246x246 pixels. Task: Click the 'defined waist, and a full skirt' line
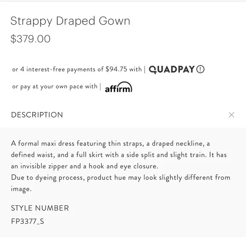[119, 155]
